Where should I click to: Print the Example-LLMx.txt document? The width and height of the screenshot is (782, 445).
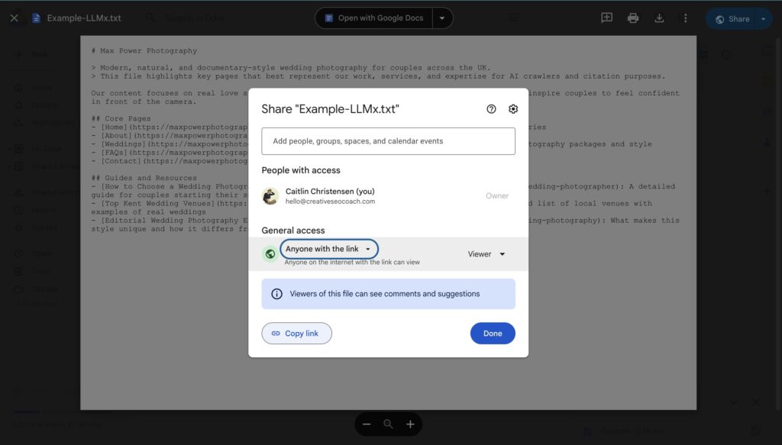(632, 17)
